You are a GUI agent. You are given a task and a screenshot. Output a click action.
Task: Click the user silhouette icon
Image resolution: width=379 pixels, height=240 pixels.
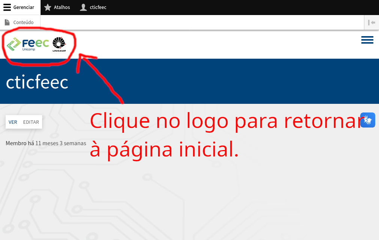tap(83, 7)
